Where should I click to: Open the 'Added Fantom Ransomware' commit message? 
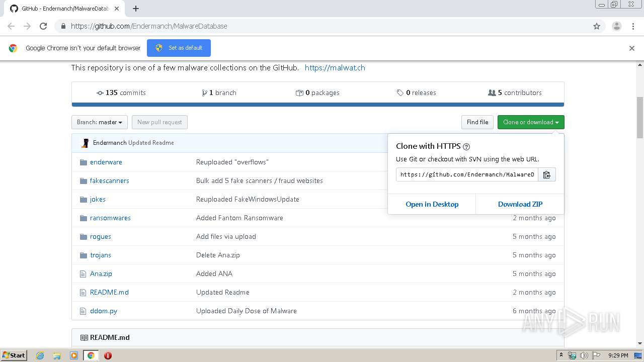(x=239, y=218)
